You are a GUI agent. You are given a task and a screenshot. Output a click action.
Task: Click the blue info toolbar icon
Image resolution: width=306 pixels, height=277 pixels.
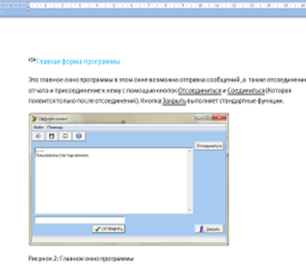tap(79, 136)
